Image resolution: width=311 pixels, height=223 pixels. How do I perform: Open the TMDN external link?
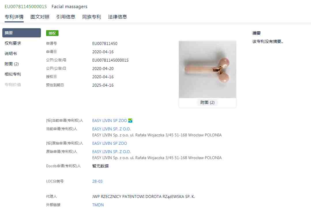click(x=98, y=205)
